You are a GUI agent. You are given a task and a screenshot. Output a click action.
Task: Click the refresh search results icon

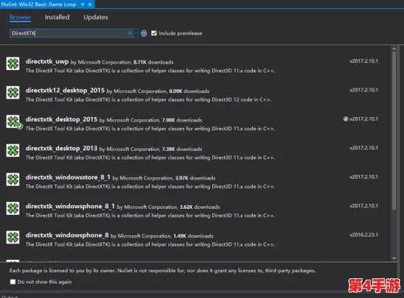pos(144,33)
